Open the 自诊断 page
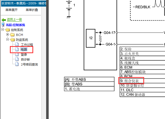This screenshot has height=119, width=165. point(25,59)
